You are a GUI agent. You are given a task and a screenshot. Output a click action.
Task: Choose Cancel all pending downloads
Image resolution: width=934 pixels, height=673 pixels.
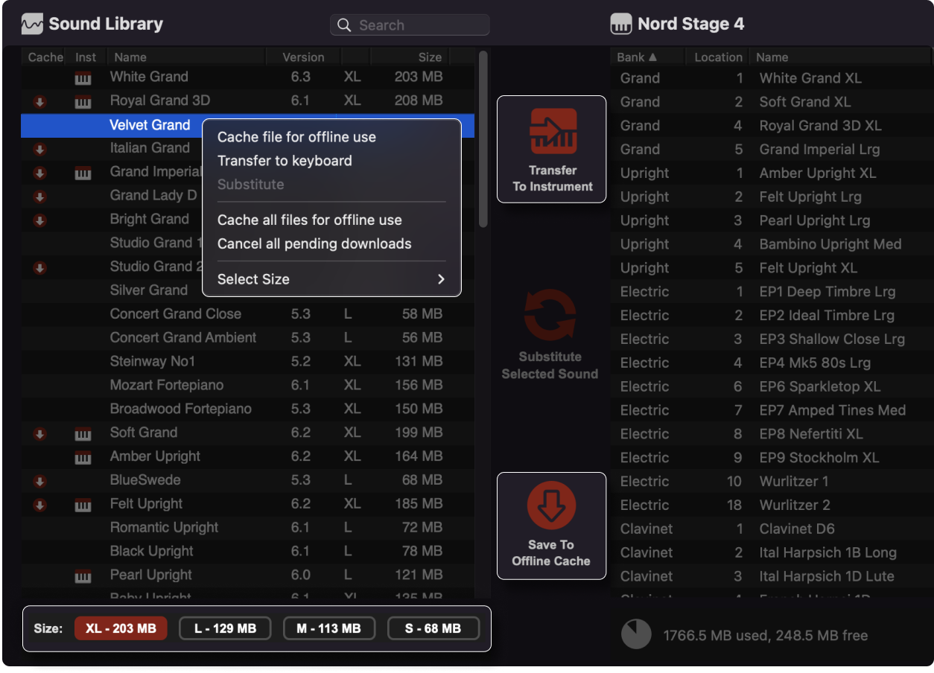pos(314,244)
